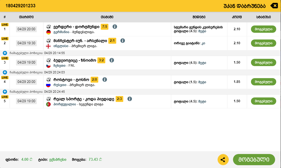Screen dimensions: 281x168
Task: Click info icon beside Budejovice - Znojmo
Action: click(112, 60)
